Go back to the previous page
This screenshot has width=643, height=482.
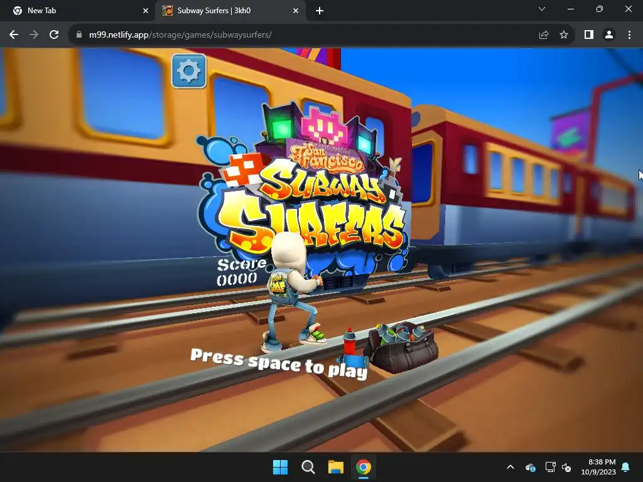[x=14, y=35]
